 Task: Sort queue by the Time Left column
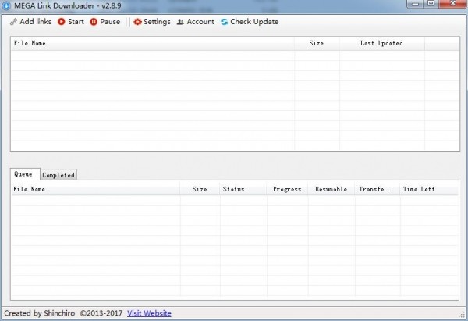(x=428, y=189)
